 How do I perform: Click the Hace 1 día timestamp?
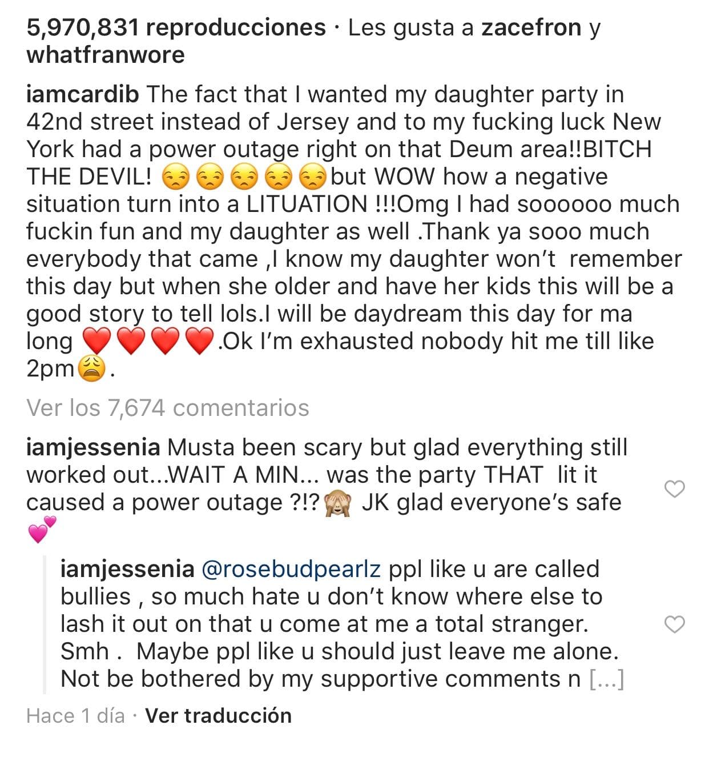[75, 715]
